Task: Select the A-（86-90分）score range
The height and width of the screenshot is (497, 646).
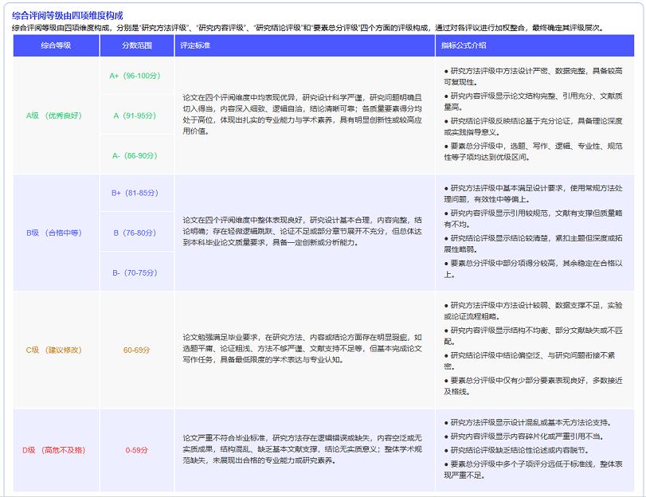Action: tap(136, 155)
